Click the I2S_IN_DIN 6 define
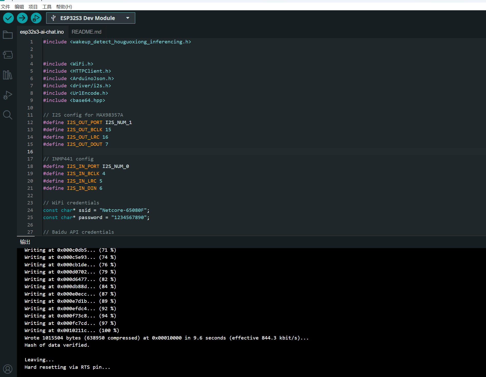486x377 pixels. 73,188
